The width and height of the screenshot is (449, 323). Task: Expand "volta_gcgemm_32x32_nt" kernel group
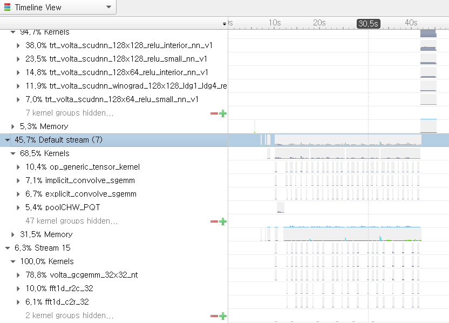coord(19,275)
